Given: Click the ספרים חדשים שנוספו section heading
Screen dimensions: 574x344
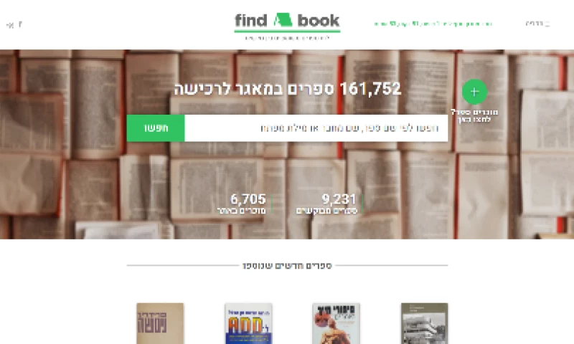Looking at the screenshot, I should (x=288, y=266).
